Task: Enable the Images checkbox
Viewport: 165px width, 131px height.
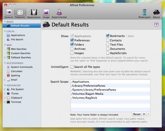Action: tap(72, 53)
